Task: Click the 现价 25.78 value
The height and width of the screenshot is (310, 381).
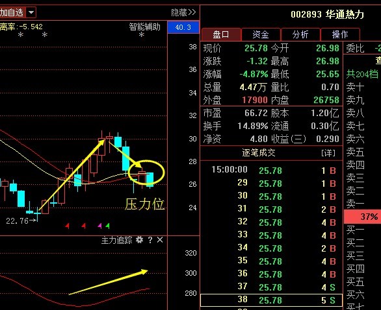Action: [256, 48]
